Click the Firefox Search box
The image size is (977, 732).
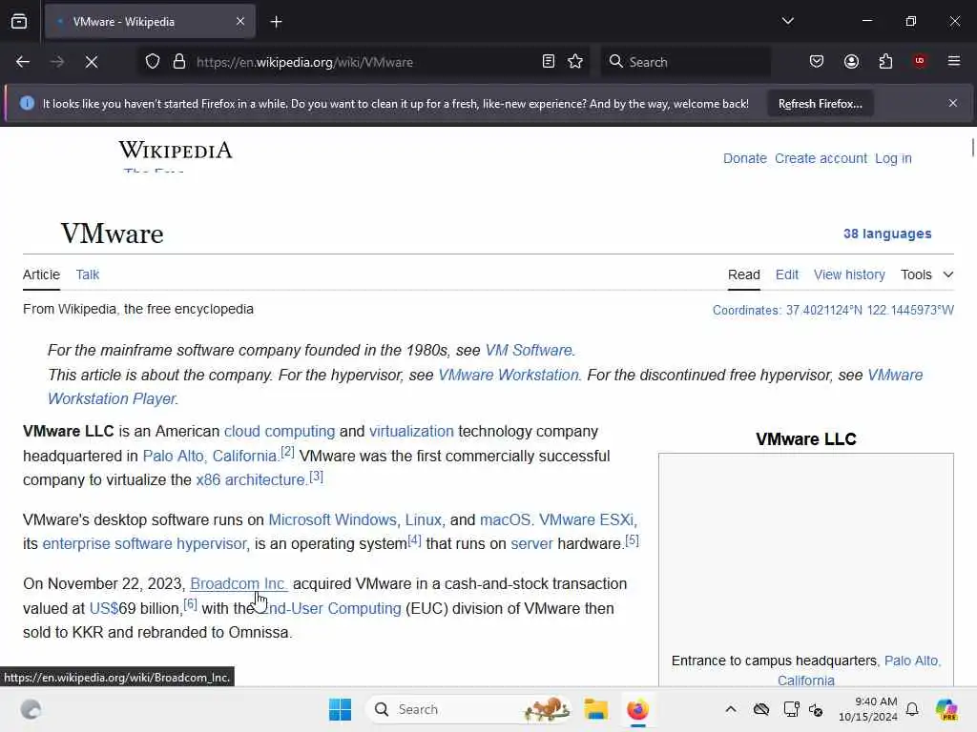(685, 62)
